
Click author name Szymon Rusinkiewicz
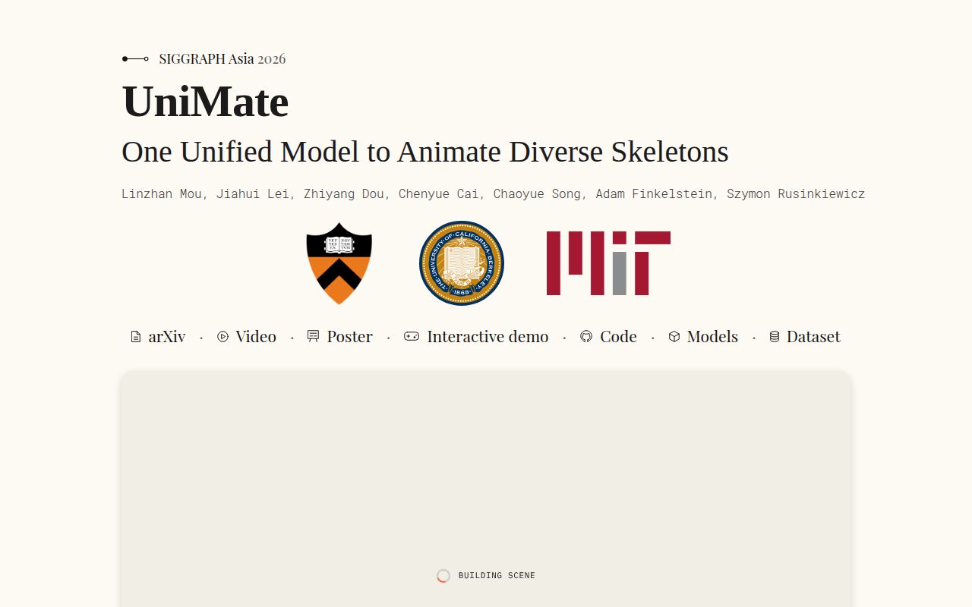(796, 194)
